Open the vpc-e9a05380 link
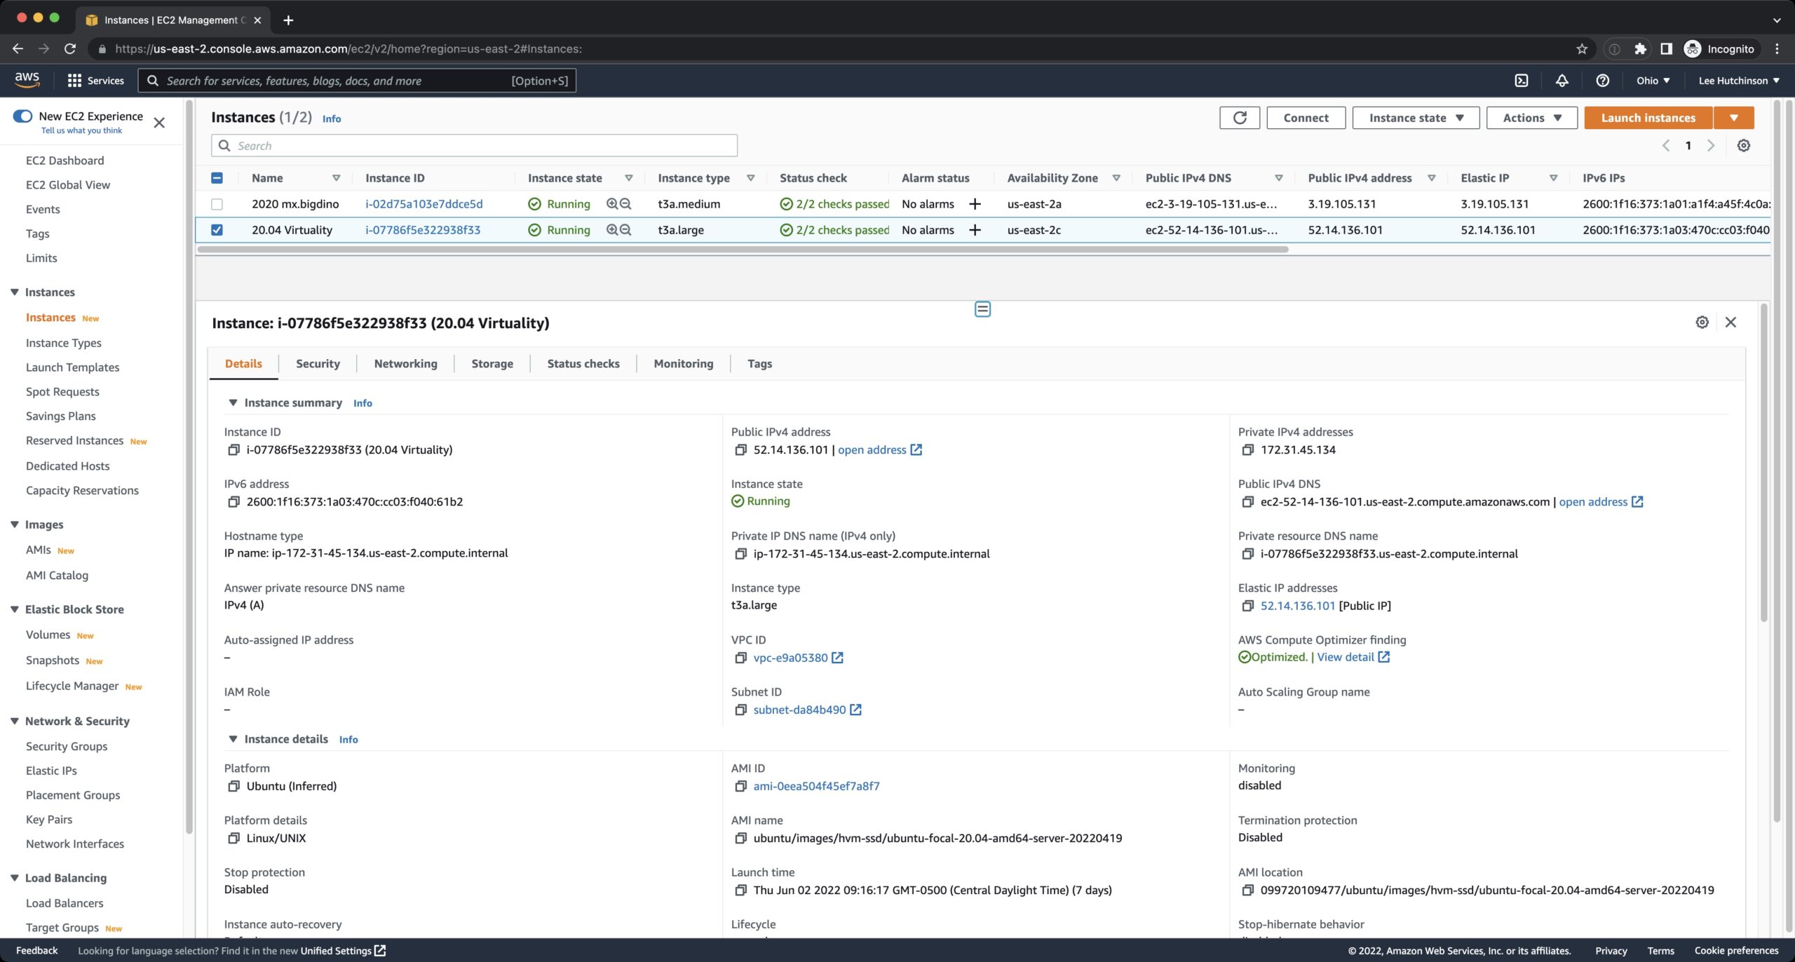This screenshot has width=1795, height=962. point(790,658)
